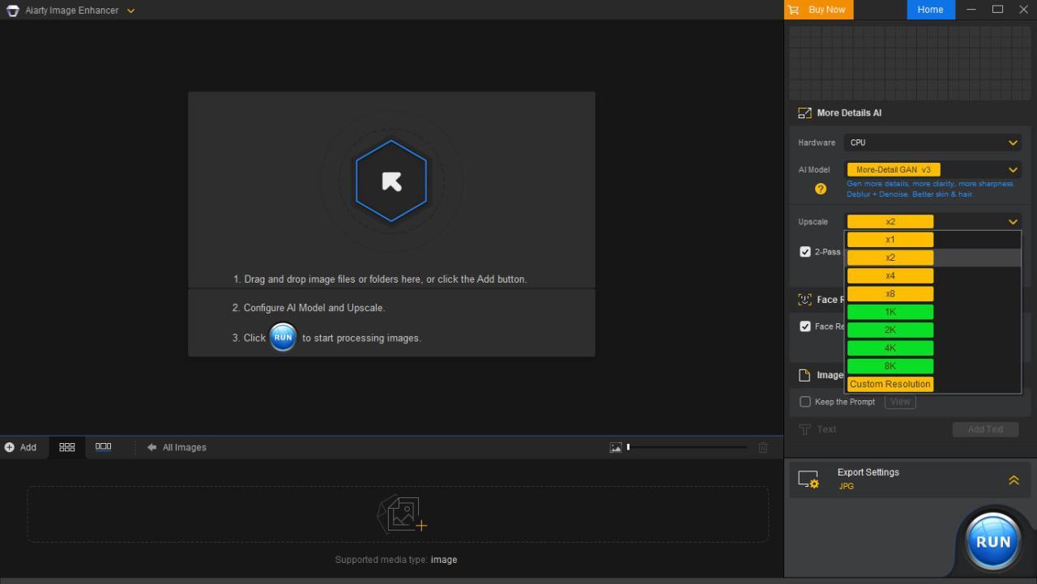Click the Export Settings gear icon
The height and width of the screenshot is (584, 1037).
coord(809,480)
